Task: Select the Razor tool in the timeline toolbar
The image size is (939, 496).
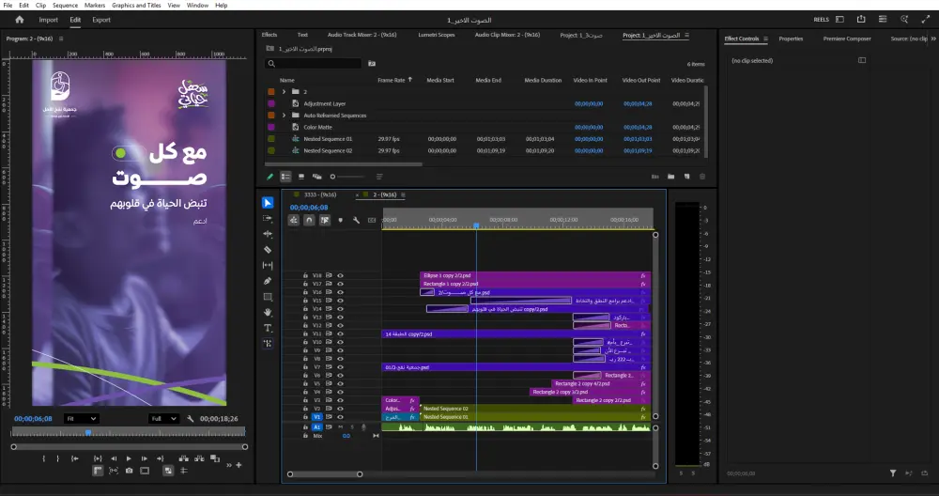Action: pyautogui.click(x=268, y=250)
